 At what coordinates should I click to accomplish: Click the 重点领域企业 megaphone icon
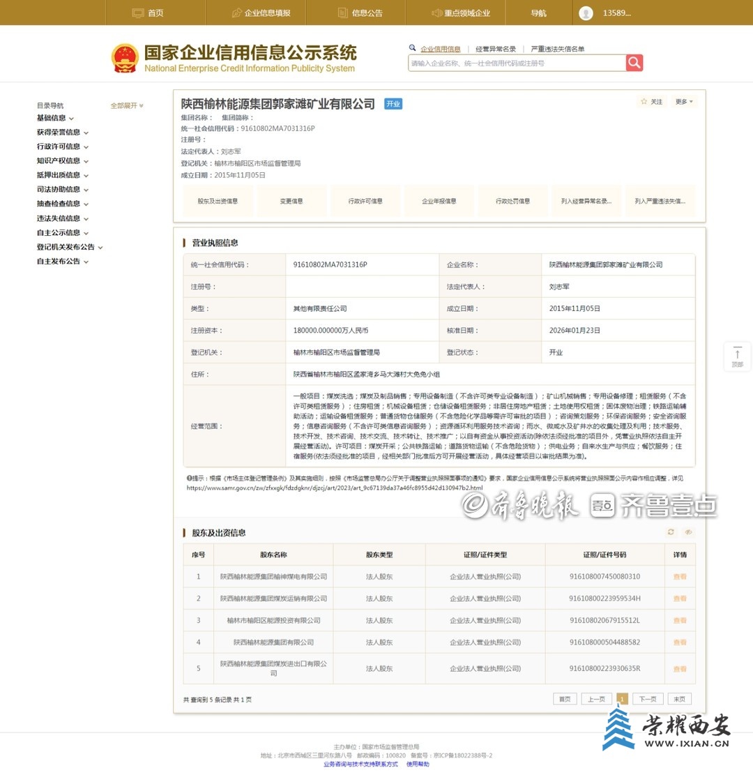[436, 13]
